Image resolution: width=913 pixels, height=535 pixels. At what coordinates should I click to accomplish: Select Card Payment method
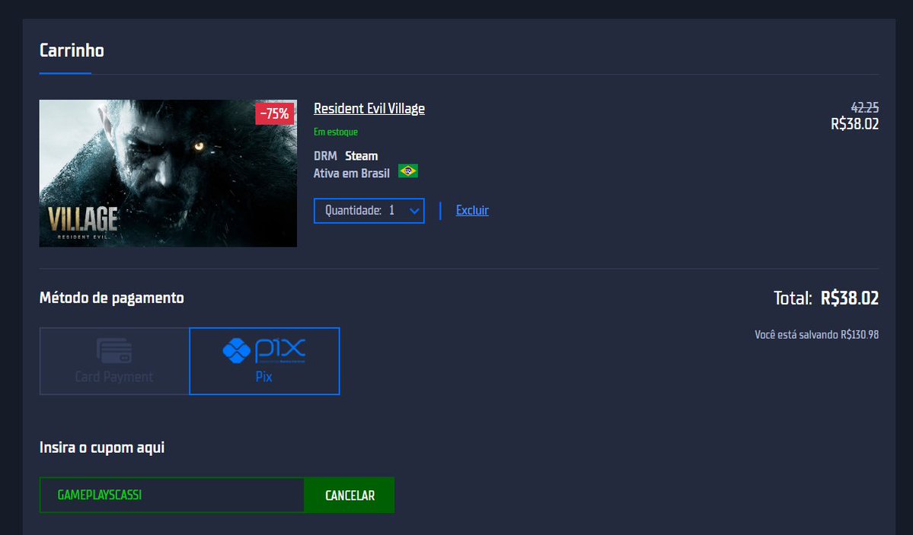tap(114, 361)
